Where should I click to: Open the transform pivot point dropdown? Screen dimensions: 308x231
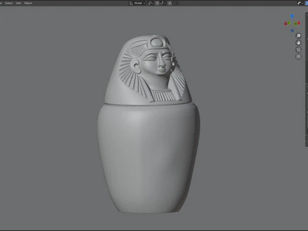151,3
